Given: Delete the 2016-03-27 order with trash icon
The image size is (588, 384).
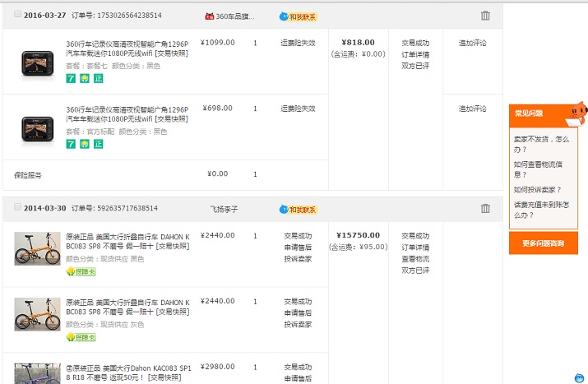Looking at the screenshot, I should (485, 16).
